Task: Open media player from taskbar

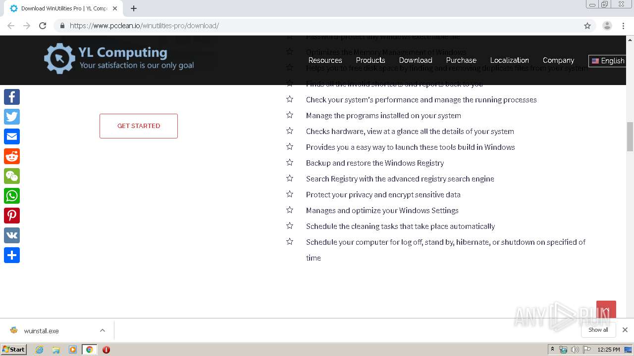Action: click(73, 350)
